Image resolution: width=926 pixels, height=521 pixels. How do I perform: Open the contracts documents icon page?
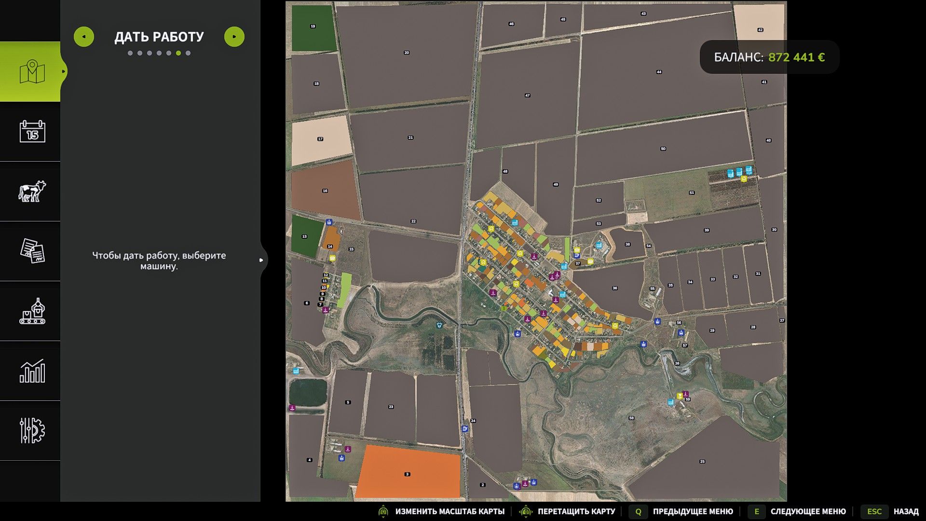click(32, 251)
